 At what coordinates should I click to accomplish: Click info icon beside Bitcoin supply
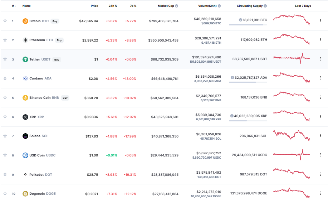(241, 20)
